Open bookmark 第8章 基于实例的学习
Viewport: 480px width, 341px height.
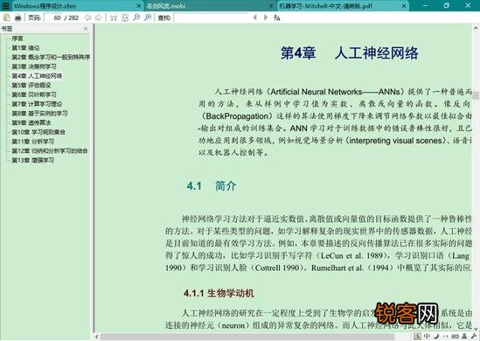point(39,114)
